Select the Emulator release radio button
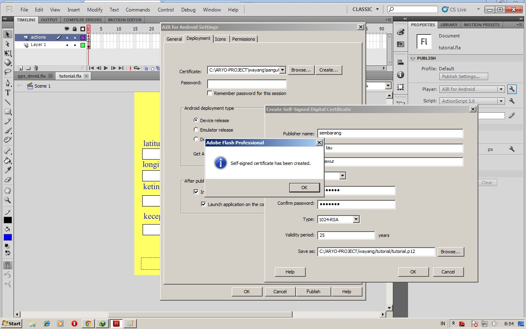 196,130
